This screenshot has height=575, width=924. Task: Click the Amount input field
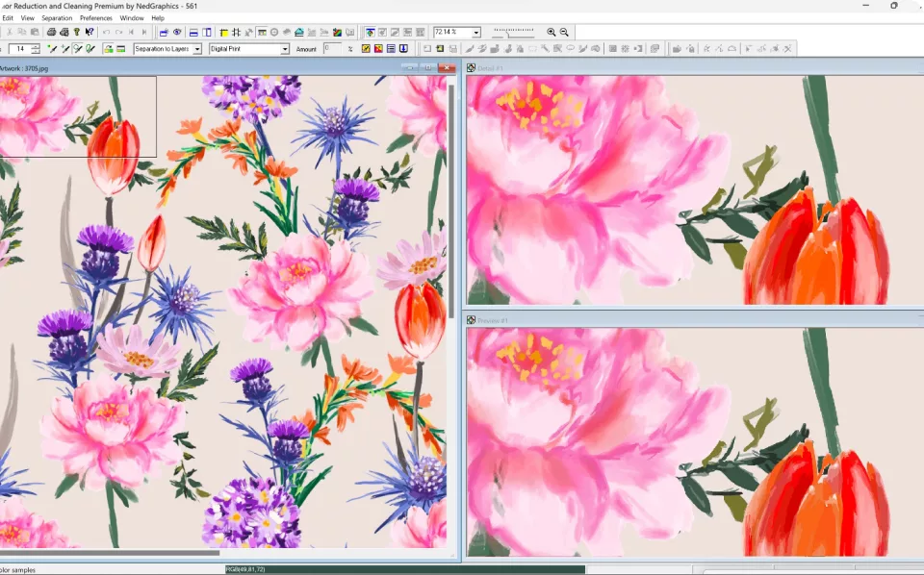pos(331,48)
